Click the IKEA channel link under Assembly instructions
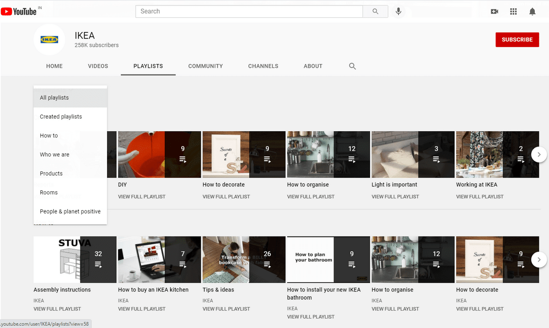The width and height of the screenshot is (549, 328). [x=39, y=301]
